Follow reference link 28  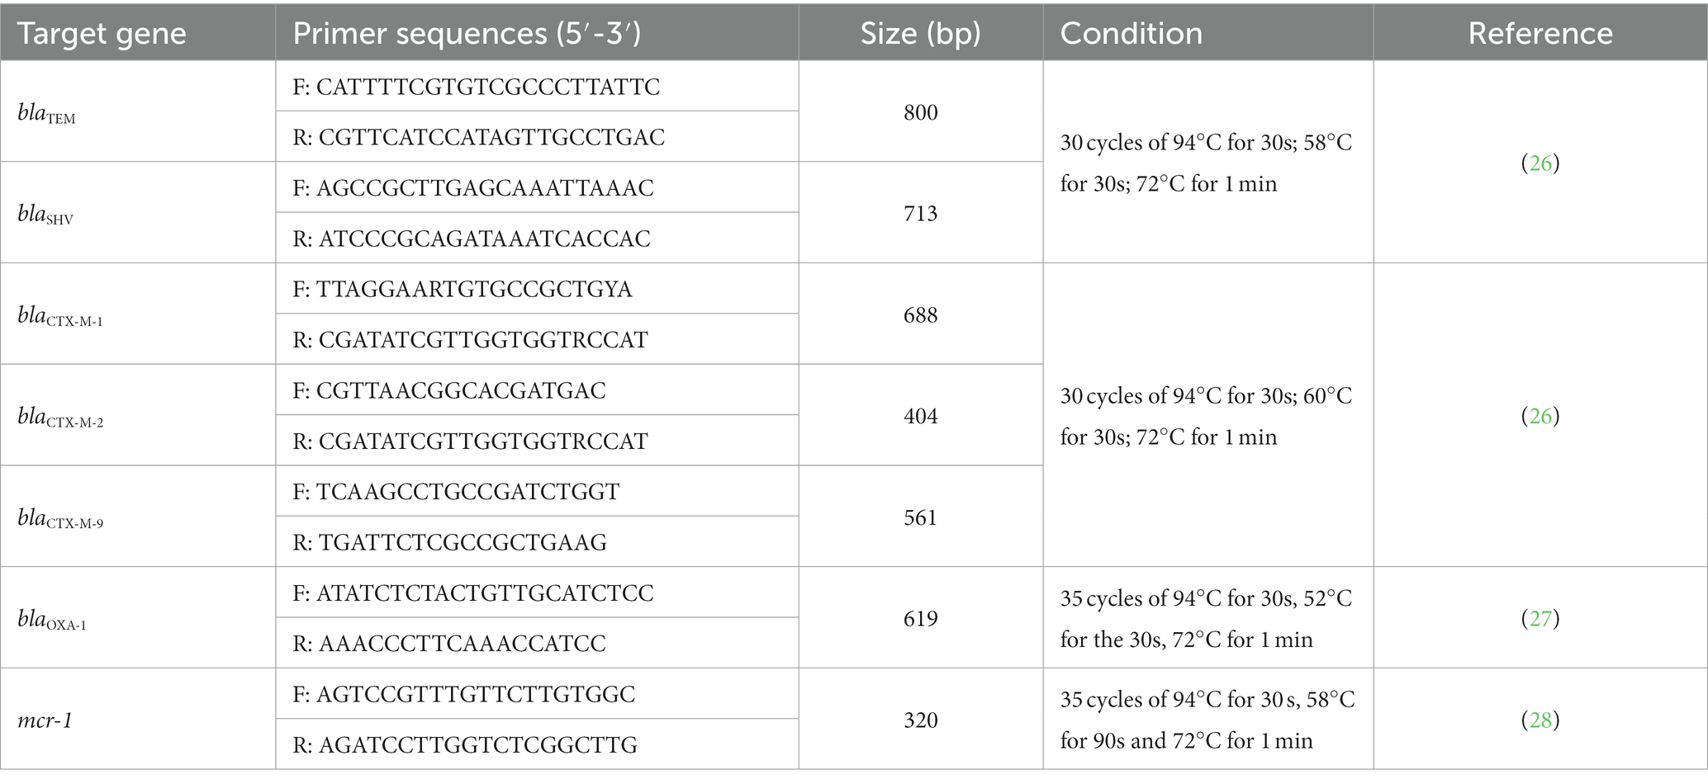click(x=1540, y=720)
